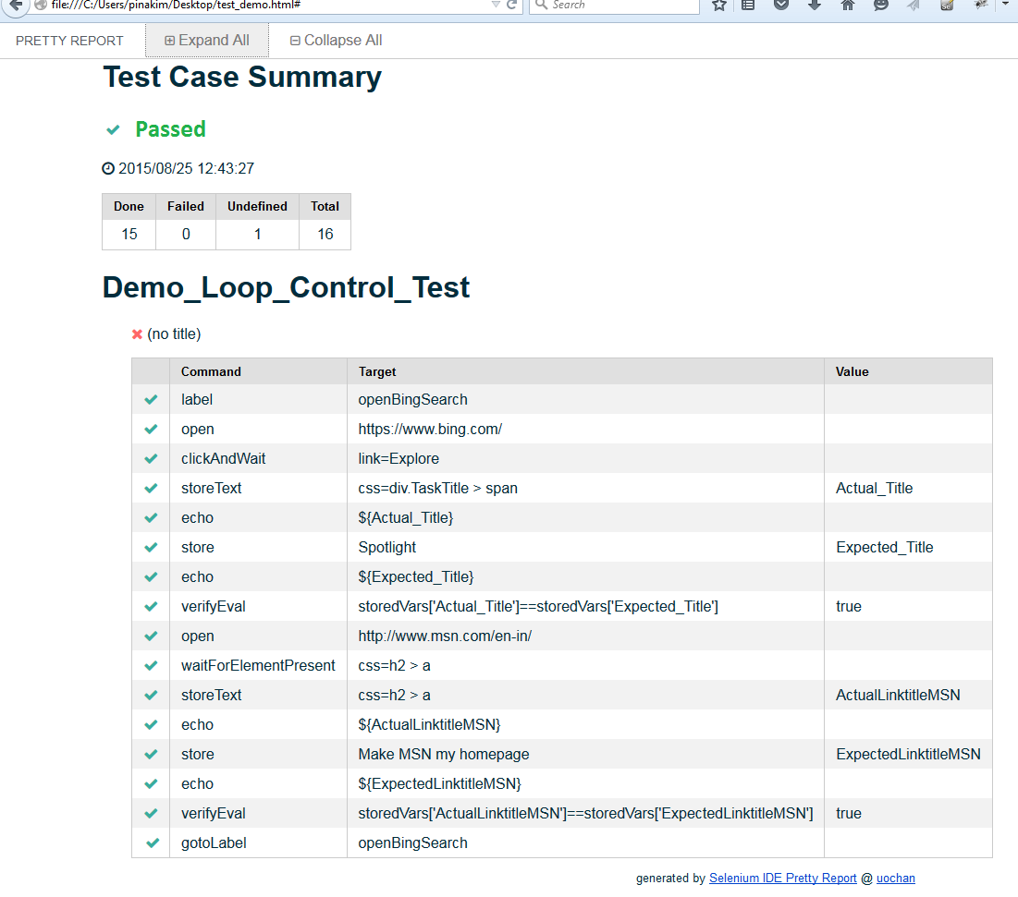Click the checkmark next to gotoLabel row
The height and width of the screenshot is (897, 1018).
pyautogui.click(x=150, y=842)
